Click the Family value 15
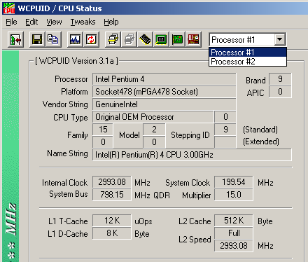 (103, 130)
